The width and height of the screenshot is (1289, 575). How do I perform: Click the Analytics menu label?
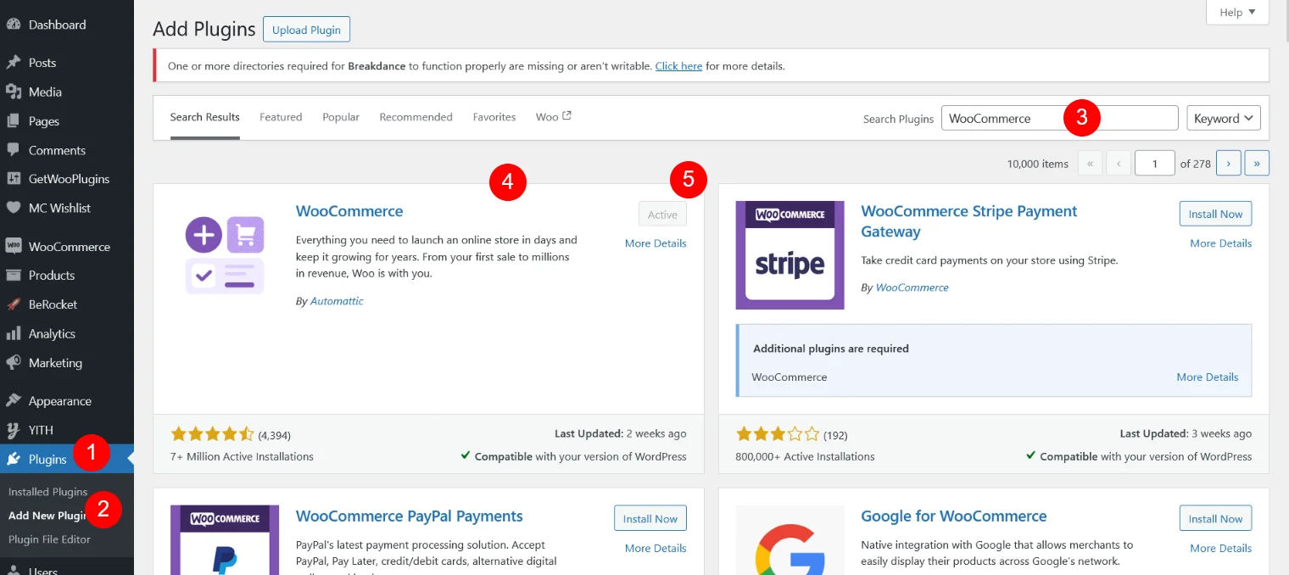tap(52, 334)
